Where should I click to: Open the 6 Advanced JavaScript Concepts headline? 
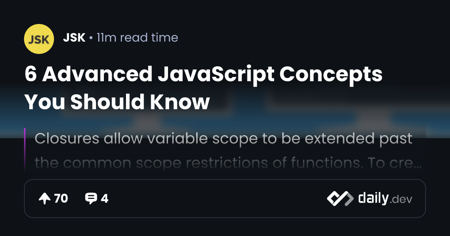coord(203,74)
